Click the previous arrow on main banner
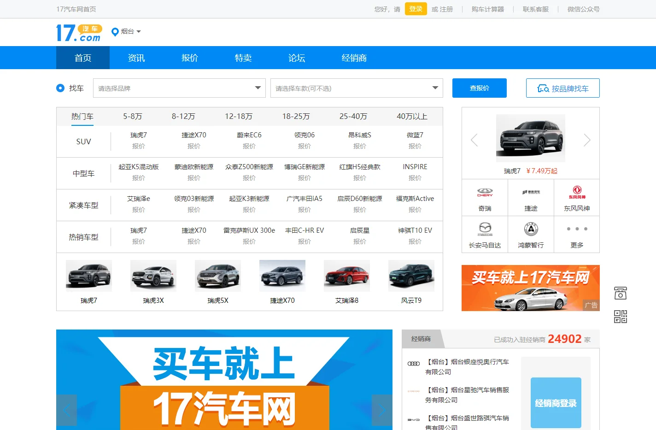Image resolution: width=656 pixels, height=430 pixels. [66, 410]
